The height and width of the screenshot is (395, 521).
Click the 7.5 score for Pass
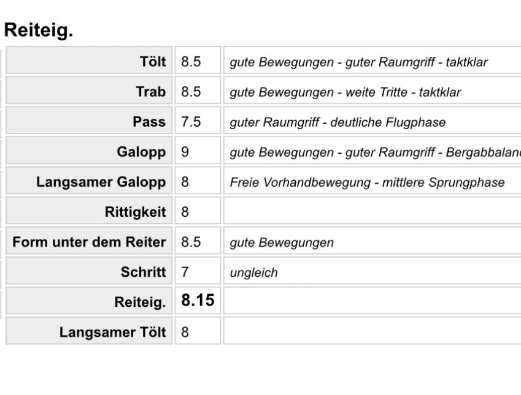click(x=191, y=122)
